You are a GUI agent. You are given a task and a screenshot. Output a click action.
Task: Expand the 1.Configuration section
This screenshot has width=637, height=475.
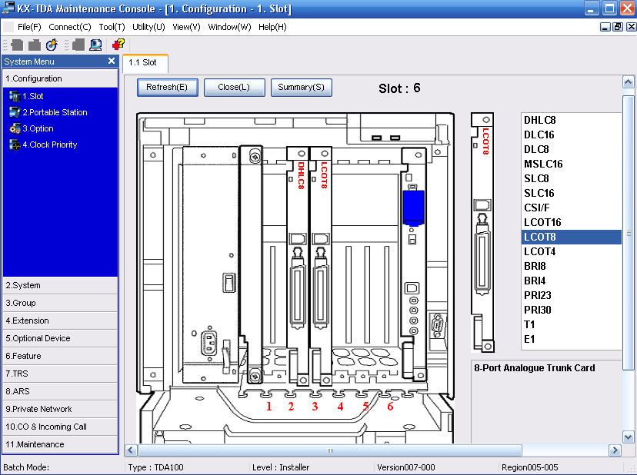coord(61,78)
